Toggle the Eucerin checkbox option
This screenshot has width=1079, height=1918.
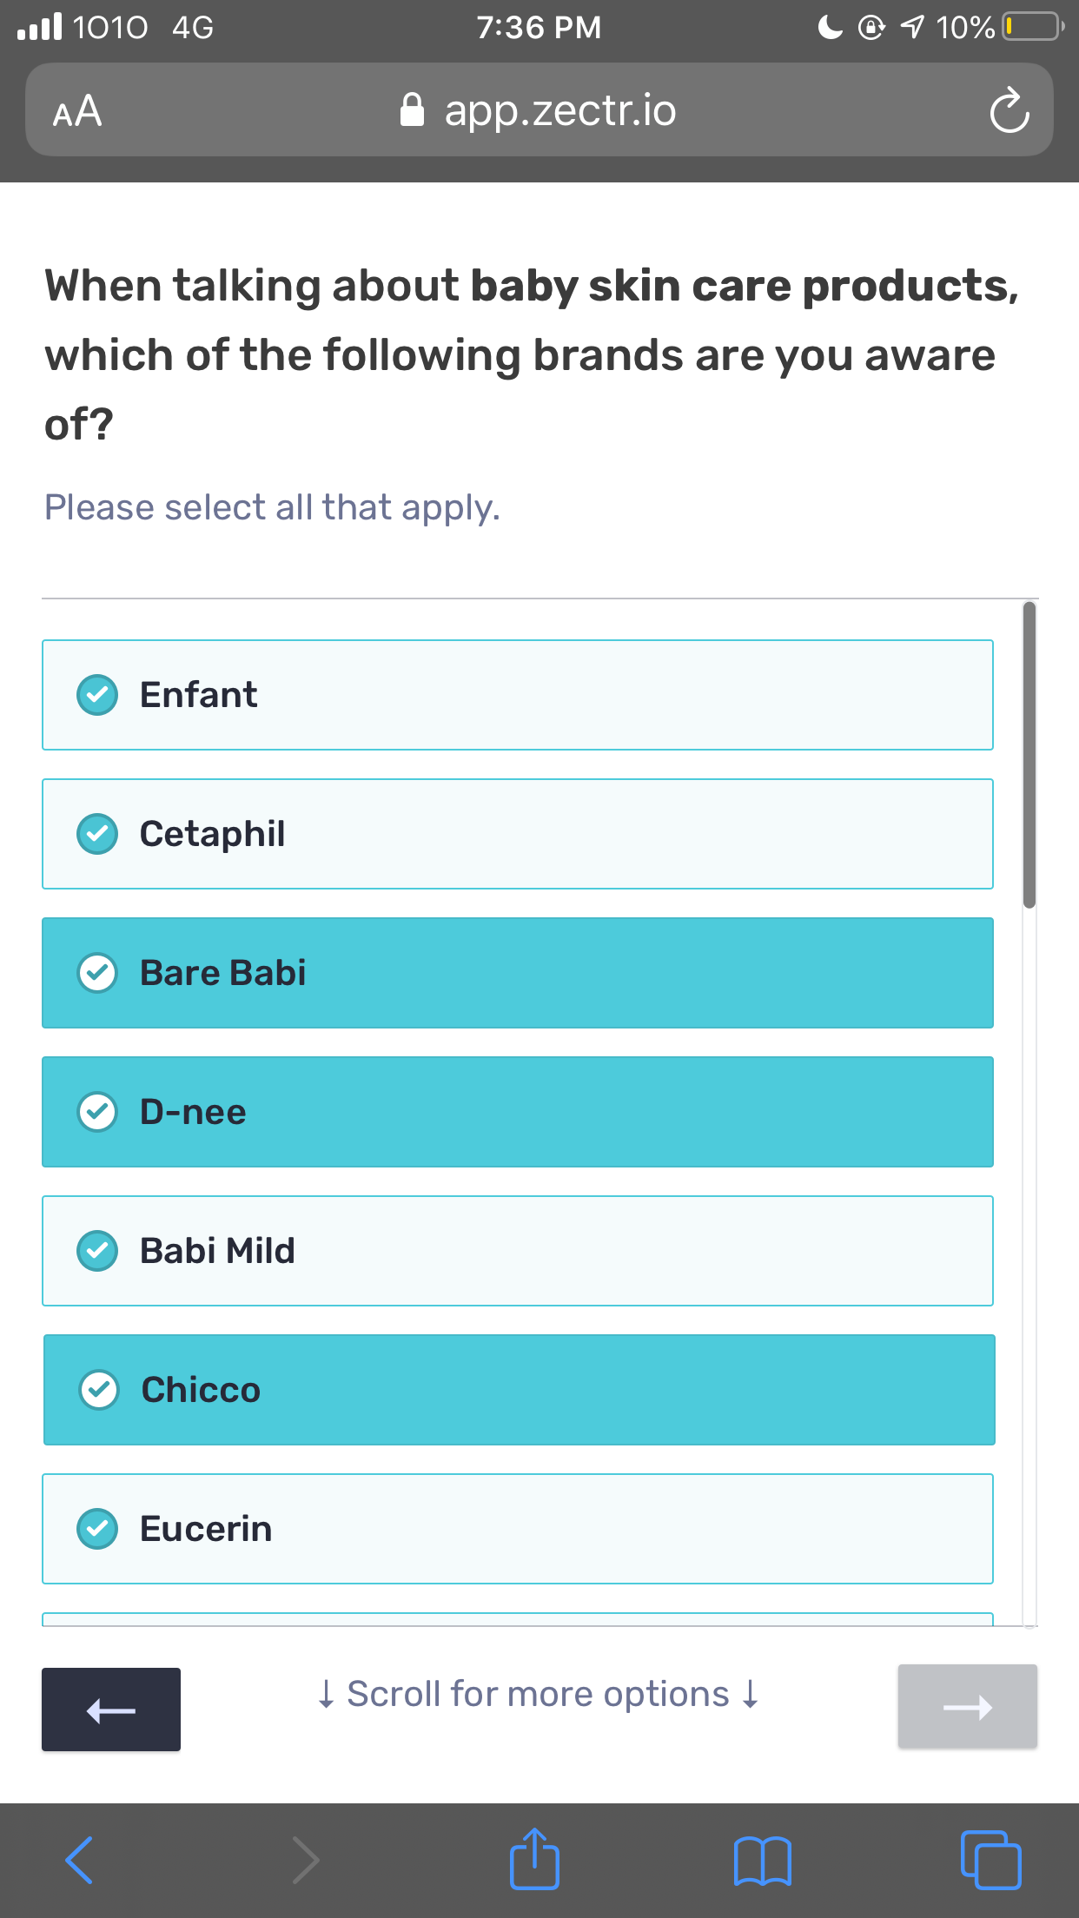click(x=518, y=1529)
